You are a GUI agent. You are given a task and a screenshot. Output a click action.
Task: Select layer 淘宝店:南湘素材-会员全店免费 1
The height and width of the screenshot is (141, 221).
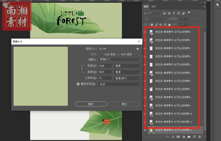click(173, 40)
